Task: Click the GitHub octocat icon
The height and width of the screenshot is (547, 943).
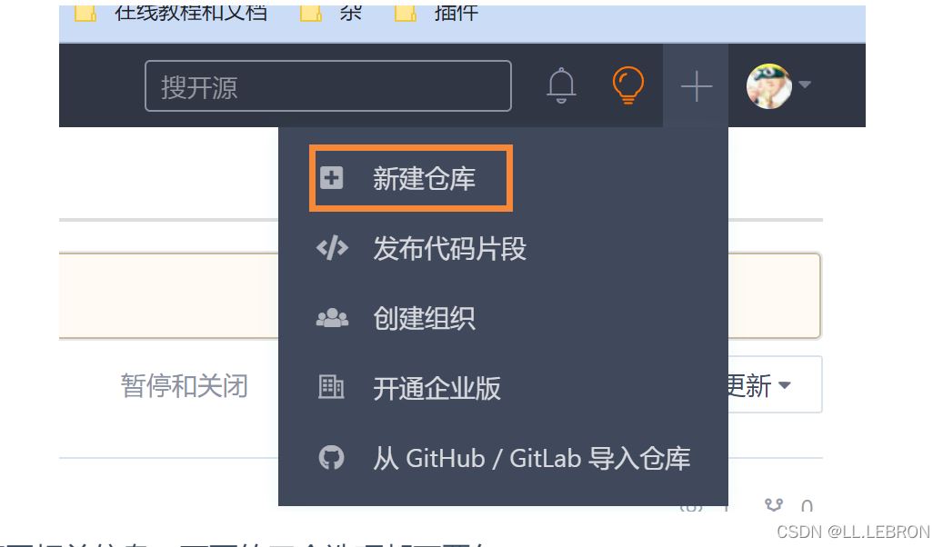Action: 331,457
